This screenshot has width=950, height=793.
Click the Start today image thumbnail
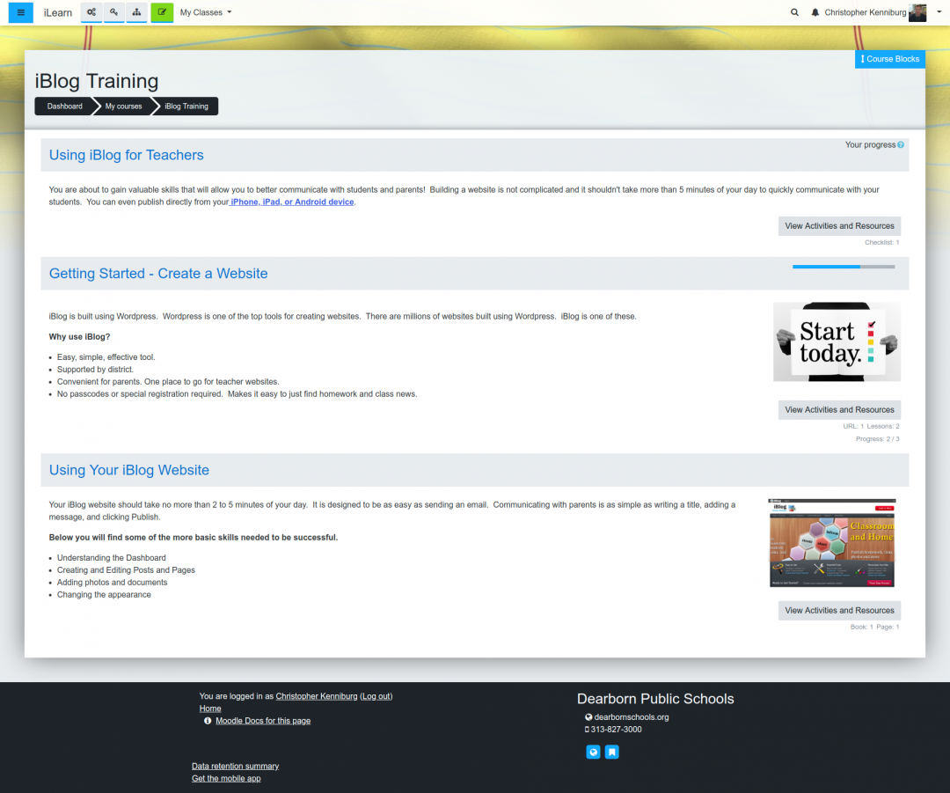(x=836, y=341)
